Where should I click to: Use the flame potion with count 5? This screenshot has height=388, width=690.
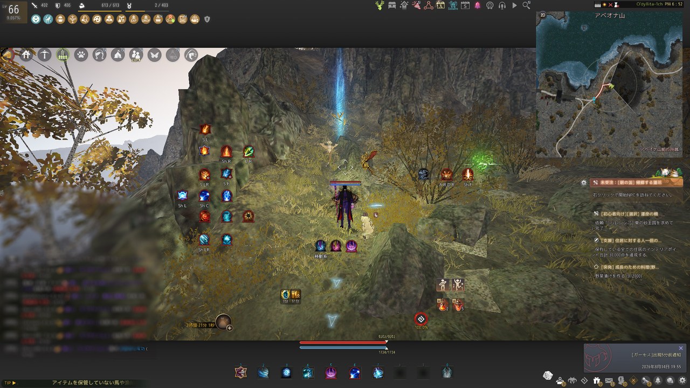point(458,304)
